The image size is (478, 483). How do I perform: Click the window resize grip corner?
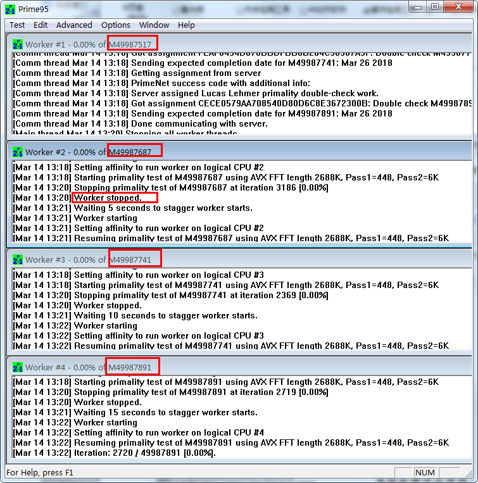469,474
